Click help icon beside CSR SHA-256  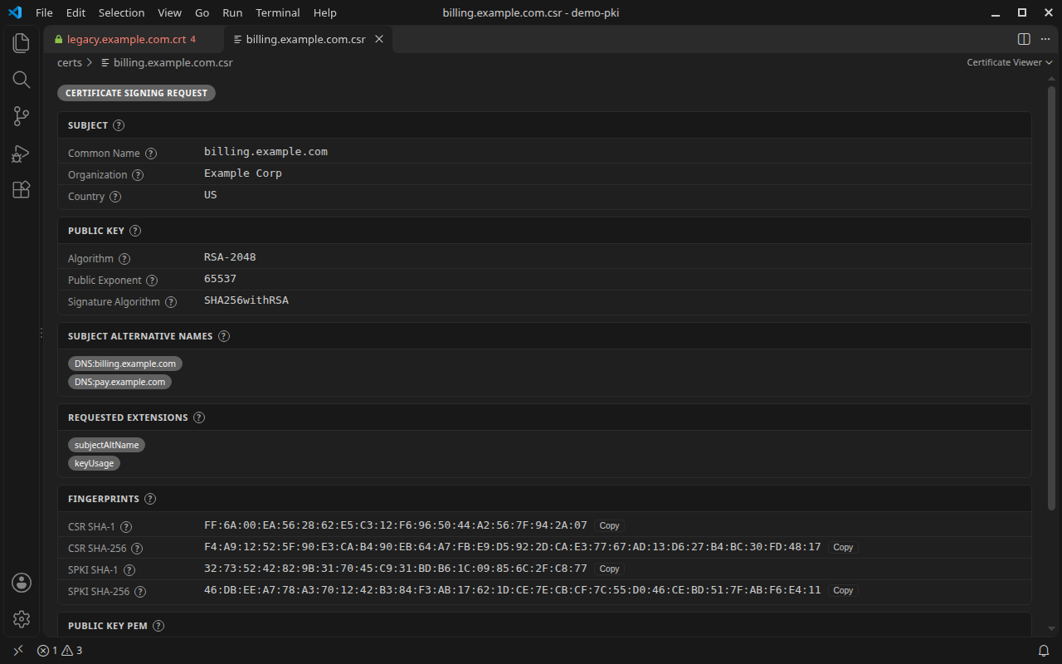coord(137,549)
